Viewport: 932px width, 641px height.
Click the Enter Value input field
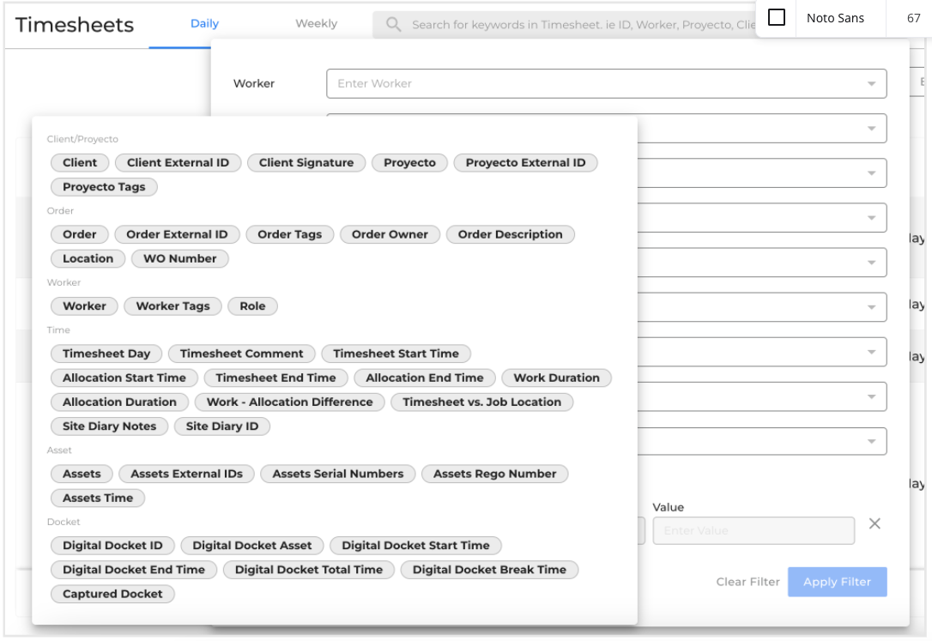point(753,530)
